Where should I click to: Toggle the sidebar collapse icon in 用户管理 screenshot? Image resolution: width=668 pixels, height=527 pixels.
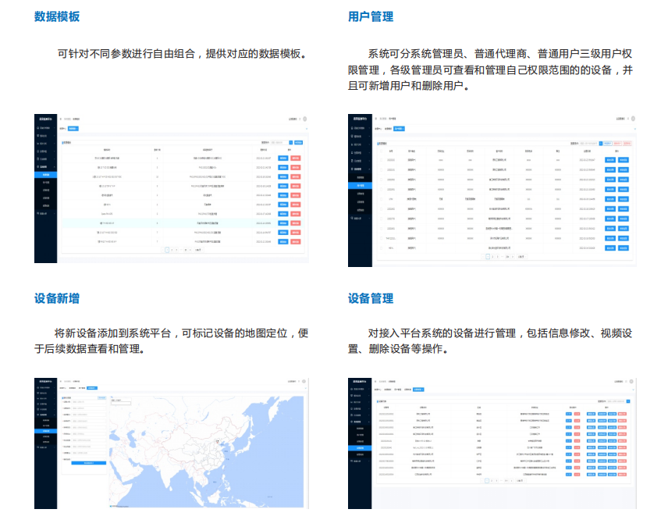pyautogui.click(x=376, y=119)
